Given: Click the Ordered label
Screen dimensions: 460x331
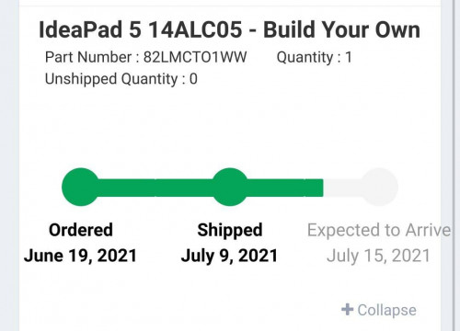Looking at the screenshot, I should (81, 230).
